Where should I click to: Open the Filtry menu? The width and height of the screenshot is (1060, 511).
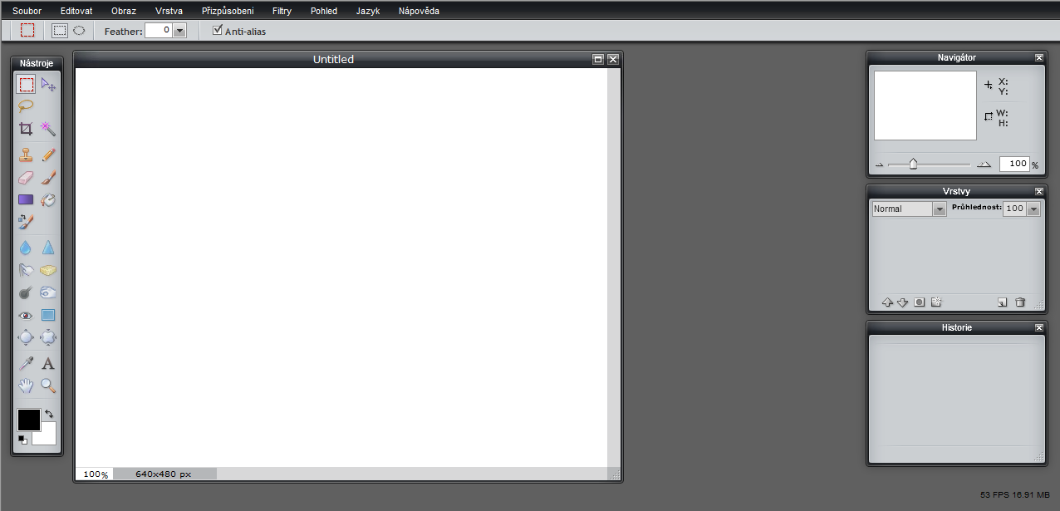pos(282,12)
